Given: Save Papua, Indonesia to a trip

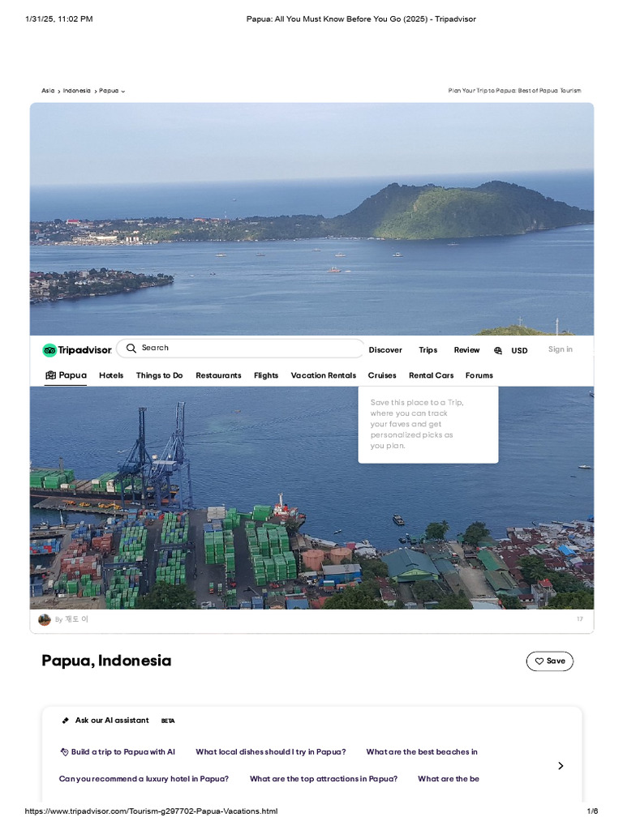Looking at the screenshot, I should pyautogui.click(x=550, y=661).
